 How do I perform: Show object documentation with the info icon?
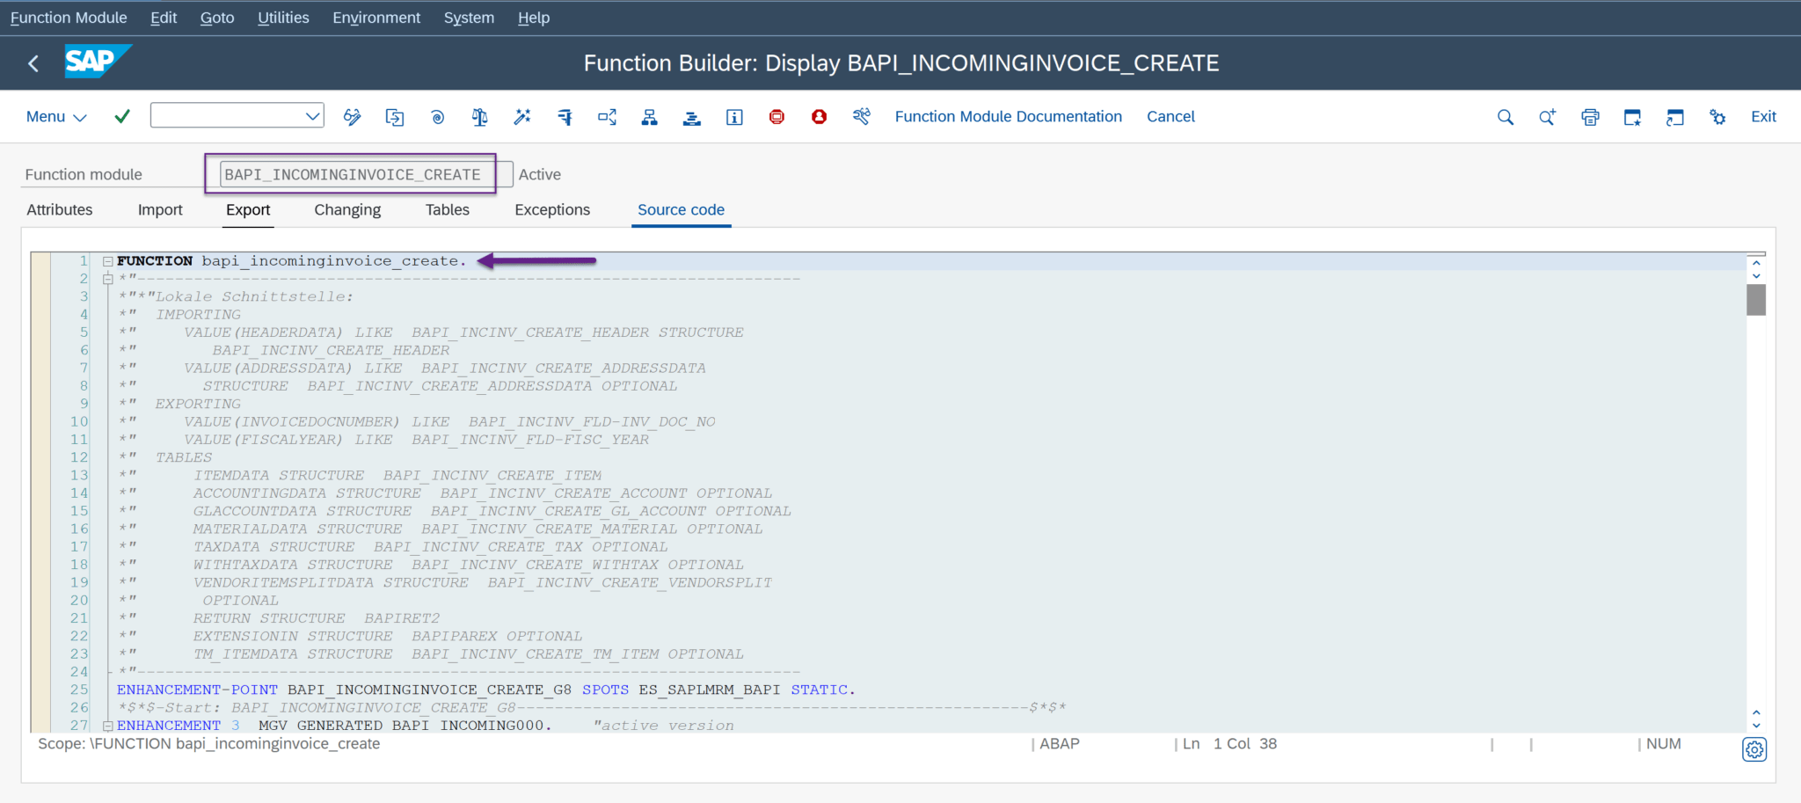[x=734, y=115]
